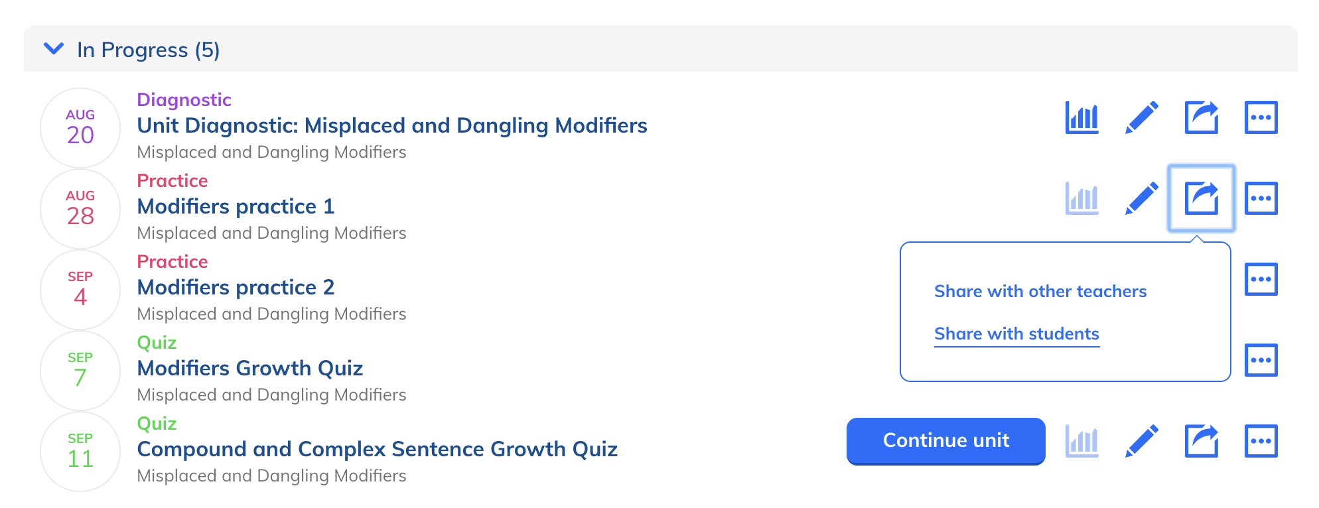
Task: Edit the Unit Diagnostic activity
Action: coord(1142,117)
